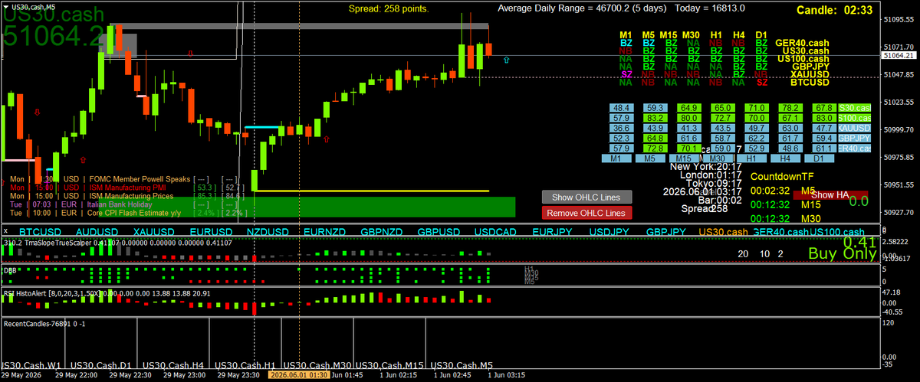The image size is (920, 382).
Task: Select USDCAD in the symbol bar
Action: pyautogui.click(x=496, y=231)
